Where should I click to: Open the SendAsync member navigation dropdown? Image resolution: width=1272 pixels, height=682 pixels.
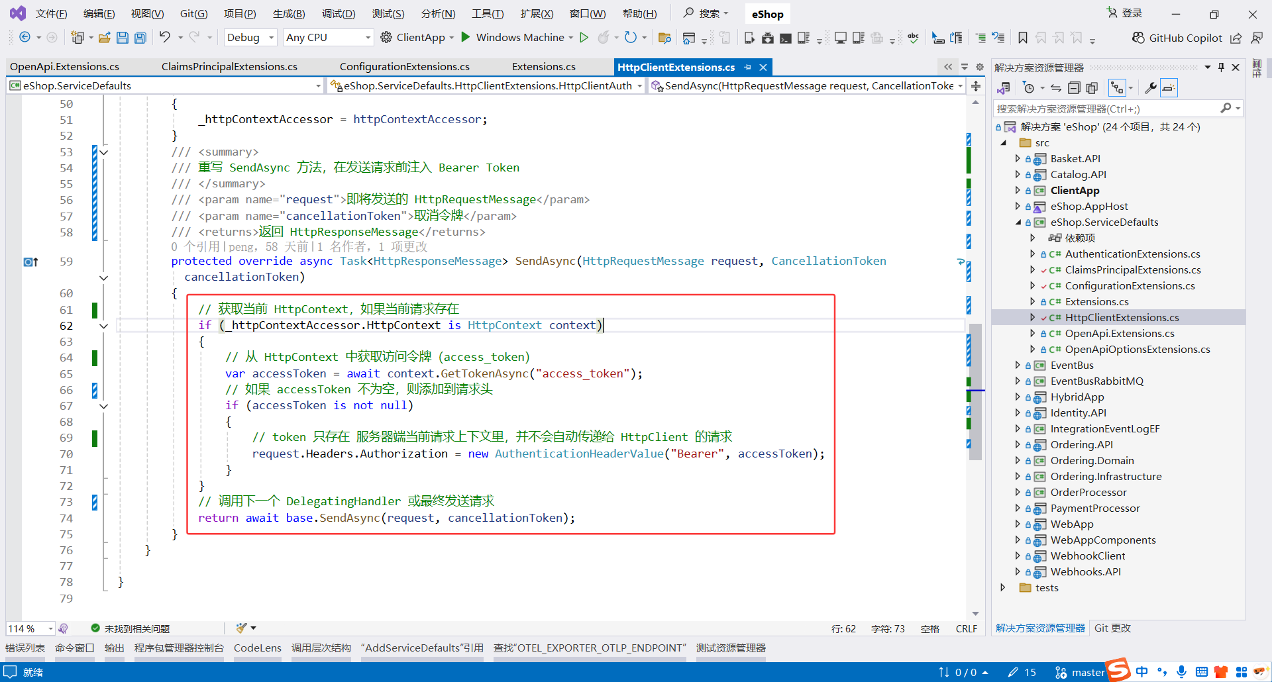click(807, 86)
